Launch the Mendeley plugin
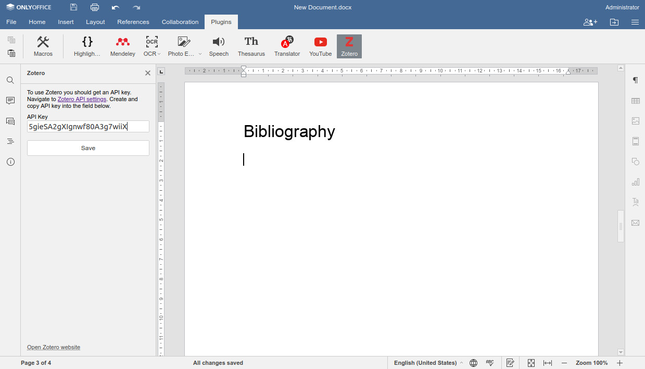The width and height of the screenshot is (645, 369). [123, 46]
